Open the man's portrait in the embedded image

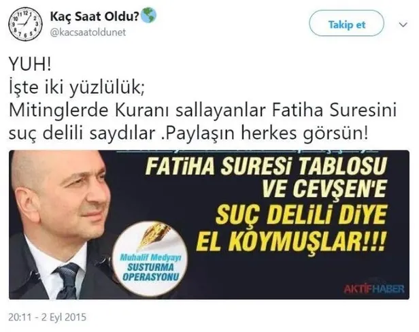(x=63, y=225)
